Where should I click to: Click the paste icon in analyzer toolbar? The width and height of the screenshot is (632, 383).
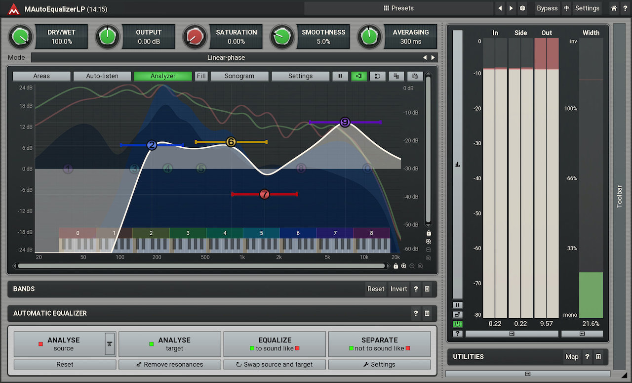pyautogui.click(x=415, y=76)
